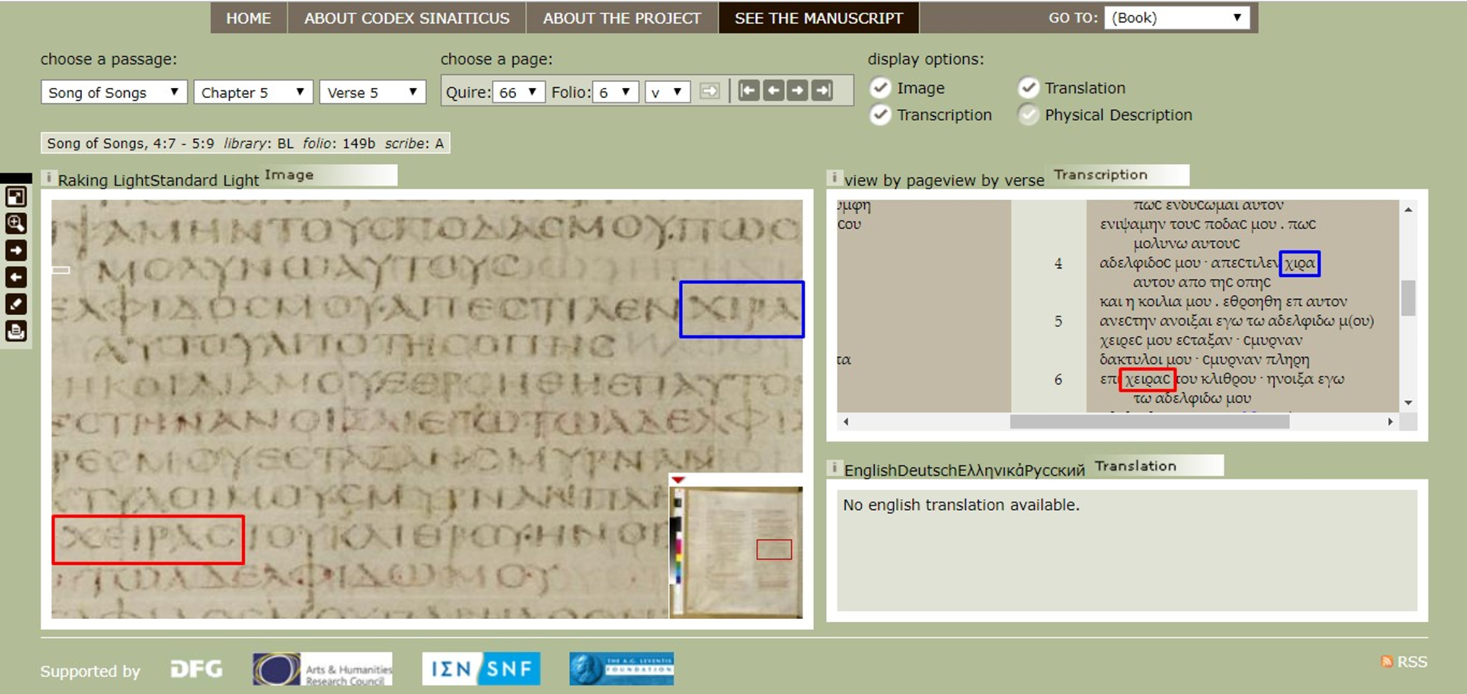
Task: Open ABOUT CODEX SINAITICUS menu item
Action: point(406,18)
